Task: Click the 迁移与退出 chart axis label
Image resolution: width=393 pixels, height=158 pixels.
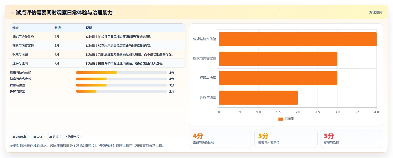Action: click(208, 98)
